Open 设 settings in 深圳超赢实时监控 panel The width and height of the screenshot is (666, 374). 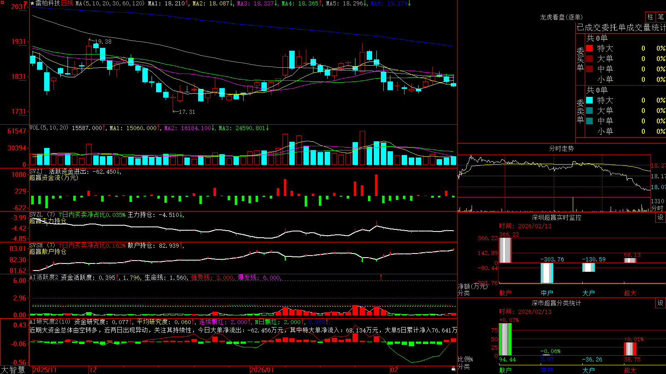[x=661, y=217]
